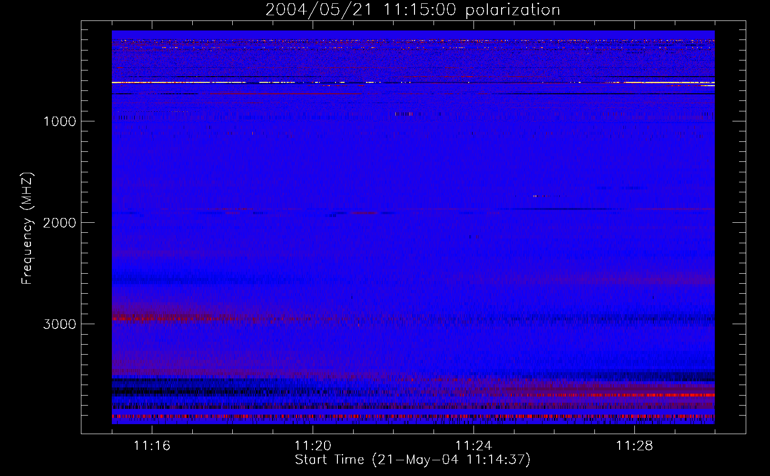Click the 11:28 time tick label
The width and height of the screenshot is (770, 476).
coord(634,446)
